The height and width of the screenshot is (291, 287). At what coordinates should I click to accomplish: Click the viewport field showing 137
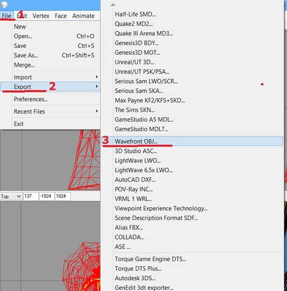tap(31, 196)
